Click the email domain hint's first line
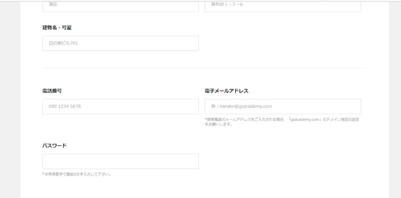Viewport: 401px width, 198px height. point(282,120)
